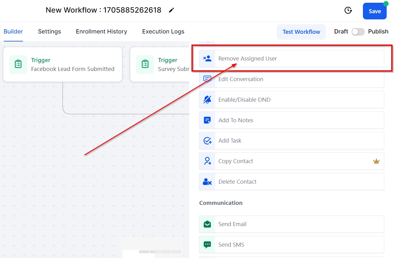Go to the Execution Logs tab
Image resolution: width=394 pixels, height=258 pixels.
pos(163,32)
